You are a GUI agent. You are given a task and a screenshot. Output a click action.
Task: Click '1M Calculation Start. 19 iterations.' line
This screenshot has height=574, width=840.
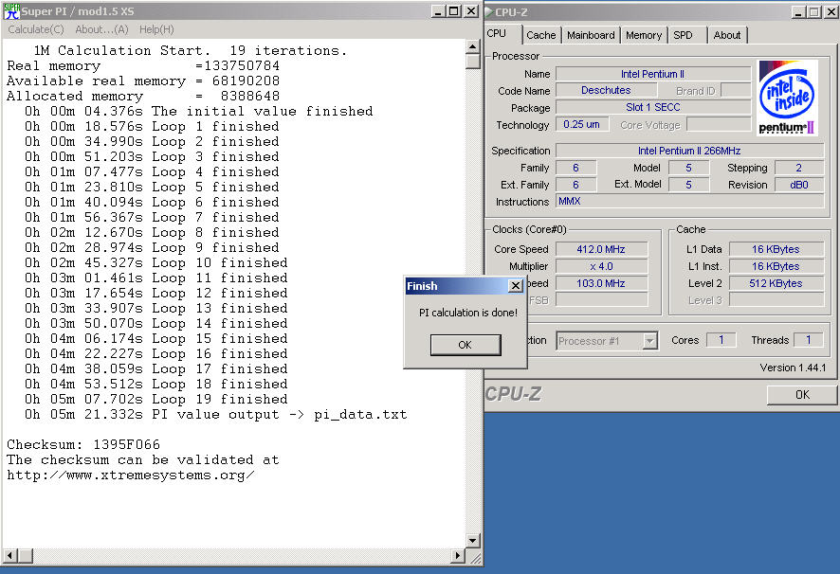coord(191,51)
